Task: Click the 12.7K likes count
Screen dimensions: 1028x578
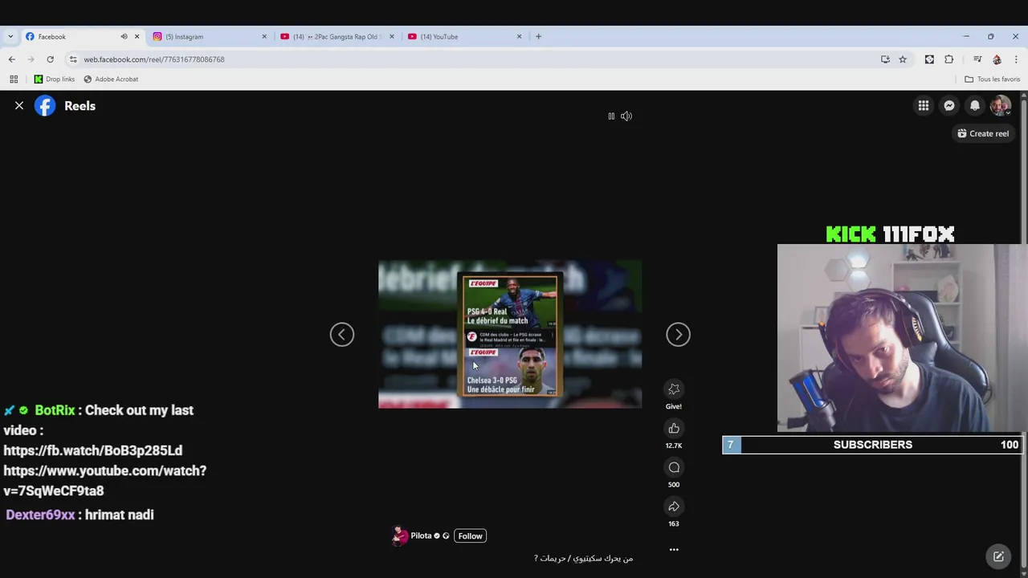Action: (x=674, y=446)
